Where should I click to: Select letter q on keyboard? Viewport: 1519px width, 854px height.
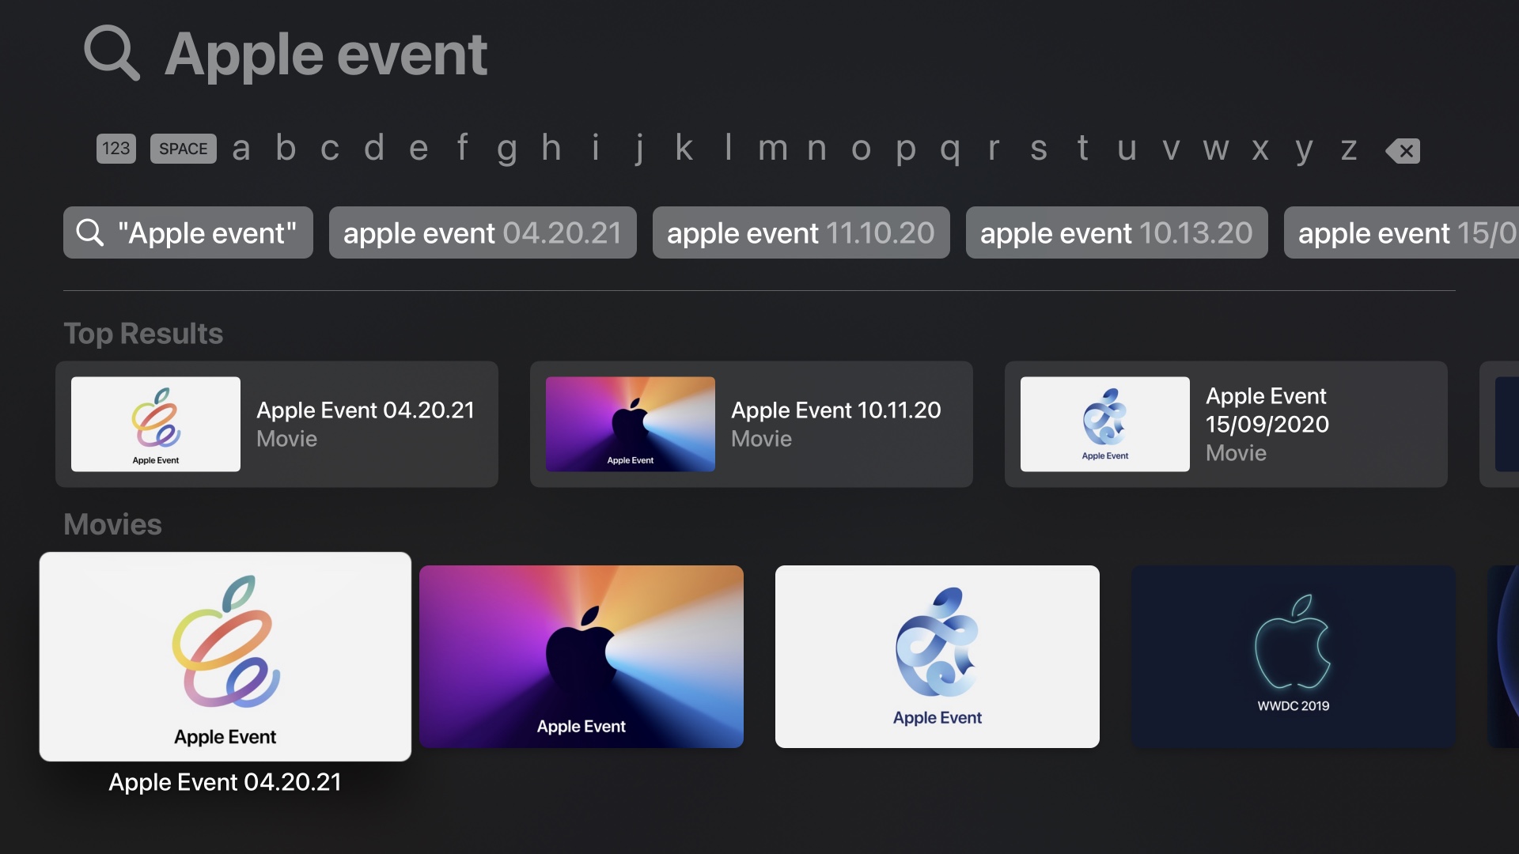tap(950, 150)
